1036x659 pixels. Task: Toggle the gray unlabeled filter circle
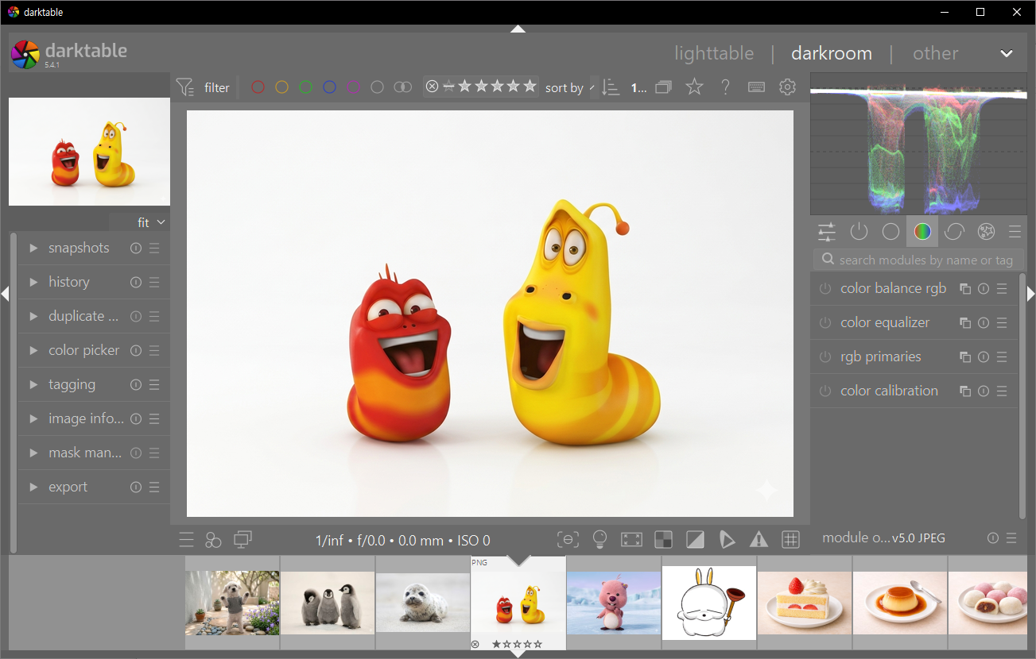pyautogui.click(x=377, y=87)
